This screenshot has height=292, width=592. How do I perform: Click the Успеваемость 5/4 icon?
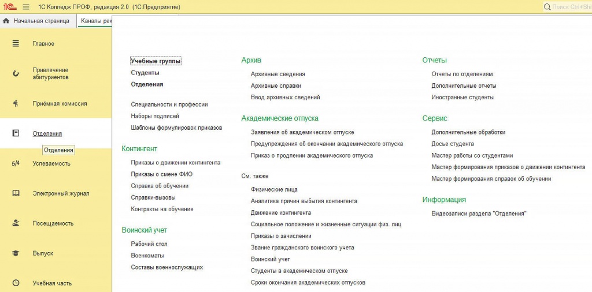coord(16,163)
